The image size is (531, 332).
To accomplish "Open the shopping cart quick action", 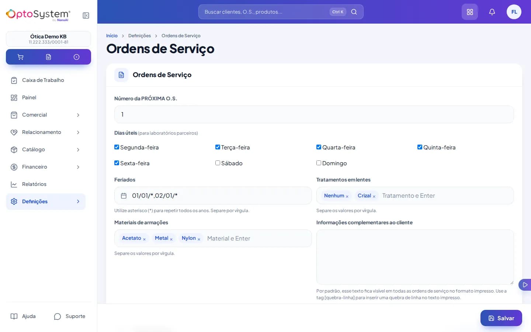I will [x=21, y=57].
